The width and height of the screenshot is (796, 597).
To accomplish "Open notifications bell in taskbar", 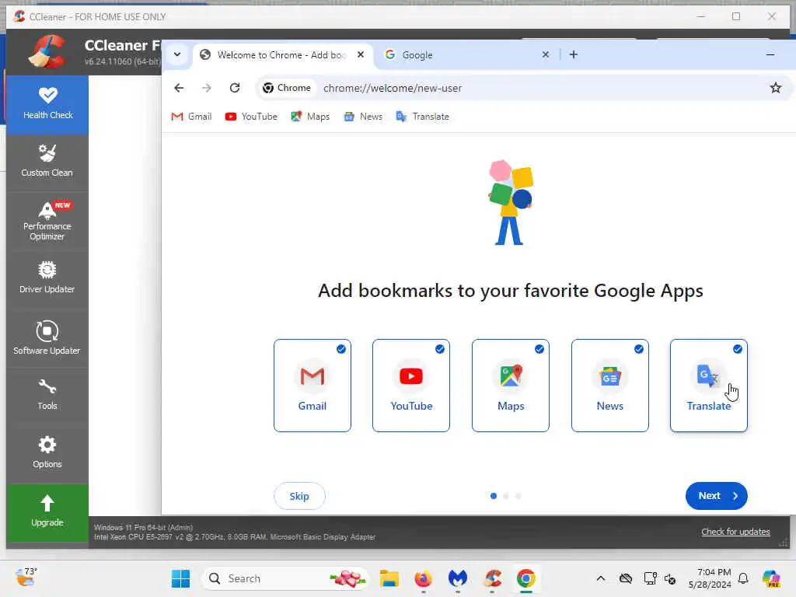I will pyautogui.click(x=743, y=578).
